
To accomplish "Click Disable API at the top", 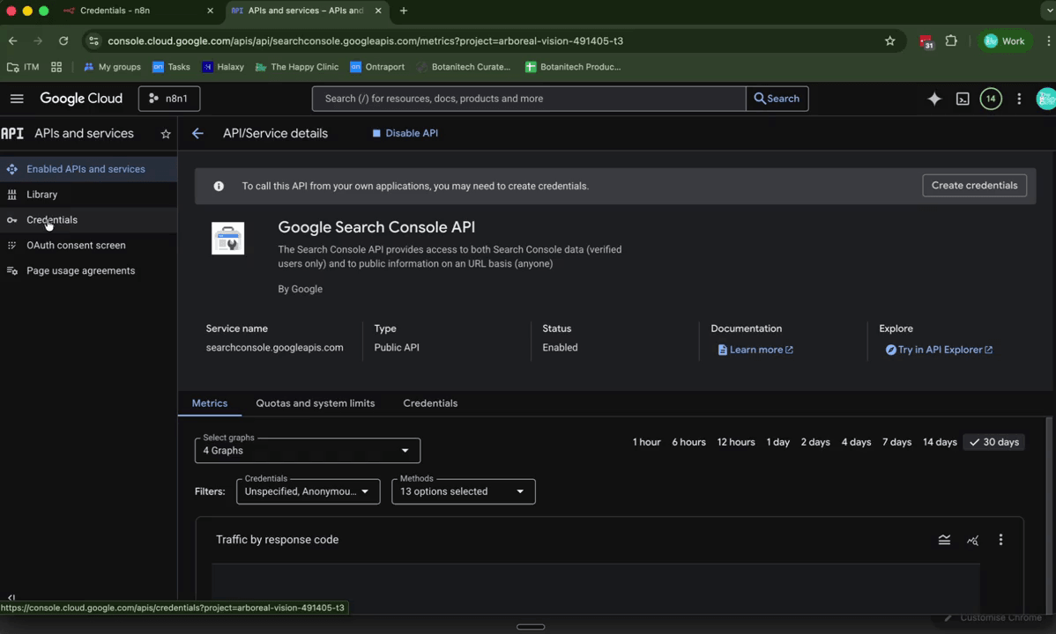I will 405,133.
